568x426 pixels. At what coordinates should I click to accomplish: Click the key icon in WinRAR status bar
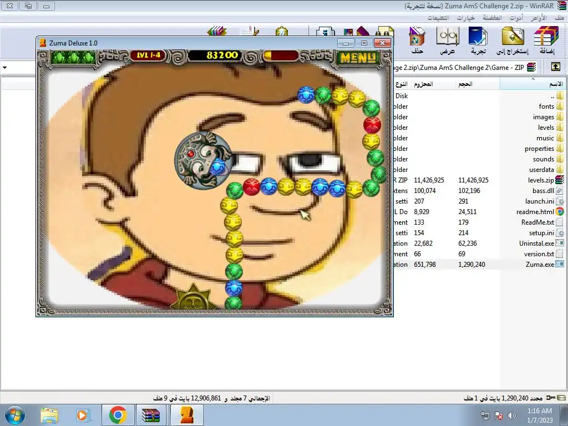point(551,398)
